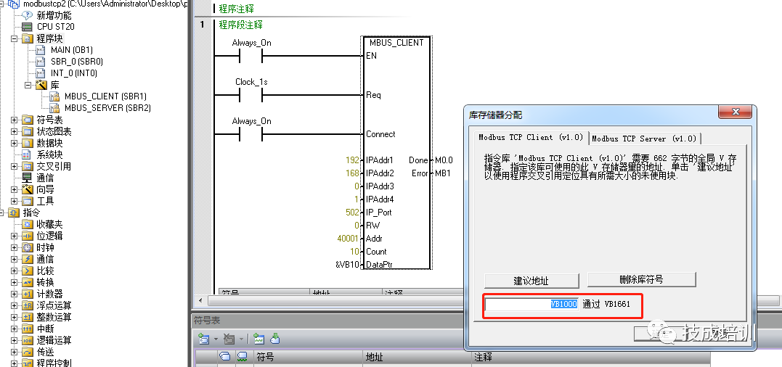Click the Always_On contact at Connect
The width and height of the screenshot is (782, 367).
click(251, 134)
